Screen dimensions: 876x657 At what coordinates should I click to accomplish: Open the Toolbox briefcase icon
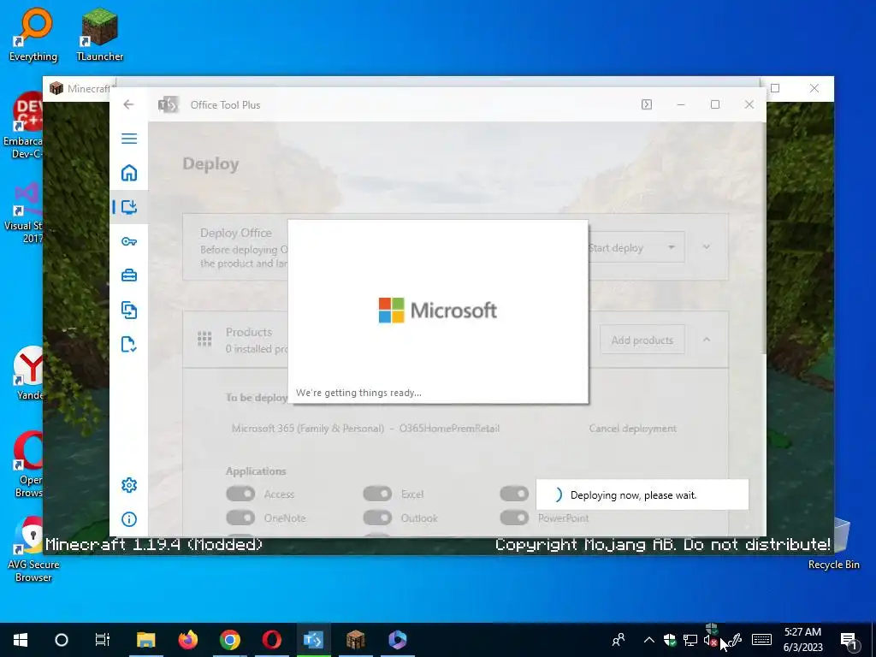point(129,275)
